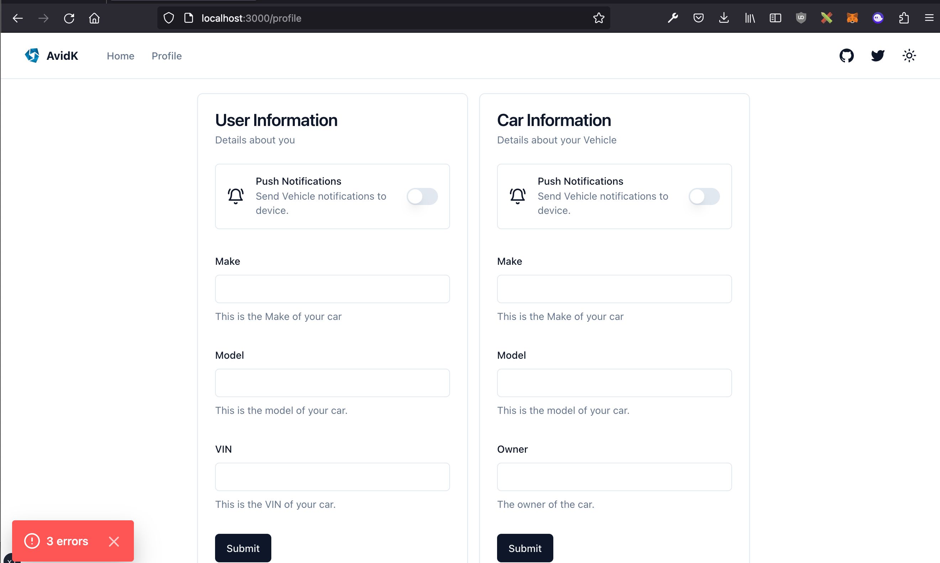Open tracking protection shield icon
940x563 pixels.
tap(169, 18)
